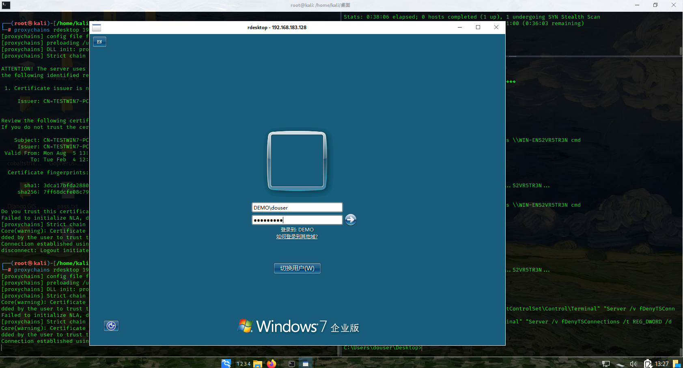The image size is (683, 368).
Task: Click the user account picture tile
Action: [x=297, y=160]
